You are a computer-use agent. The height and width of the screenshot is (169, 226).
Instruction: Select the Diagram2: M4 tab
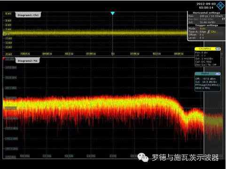coord(28,61)
